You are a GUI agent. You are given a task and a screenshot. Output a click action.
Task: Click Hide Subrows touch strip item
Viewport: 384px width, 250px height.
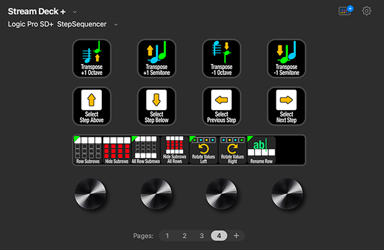coord(116,150)
